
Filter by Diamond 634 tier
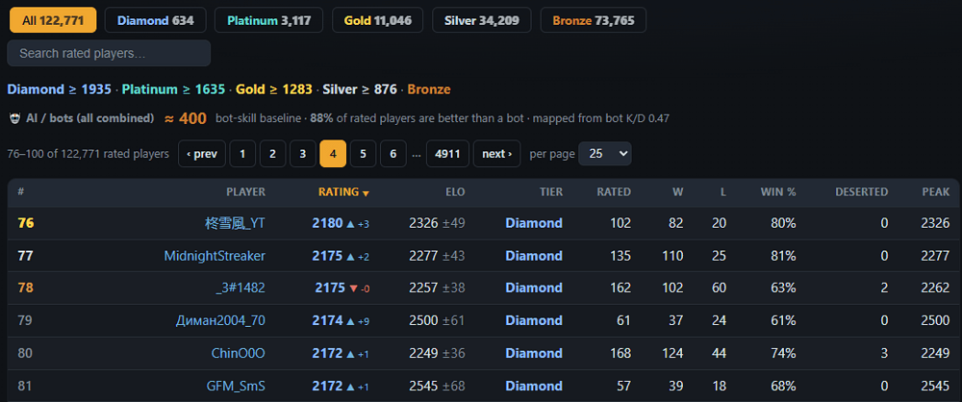coord(156,20)
